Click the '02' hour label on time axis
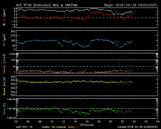Screen dimensions: 161x129 146,121
